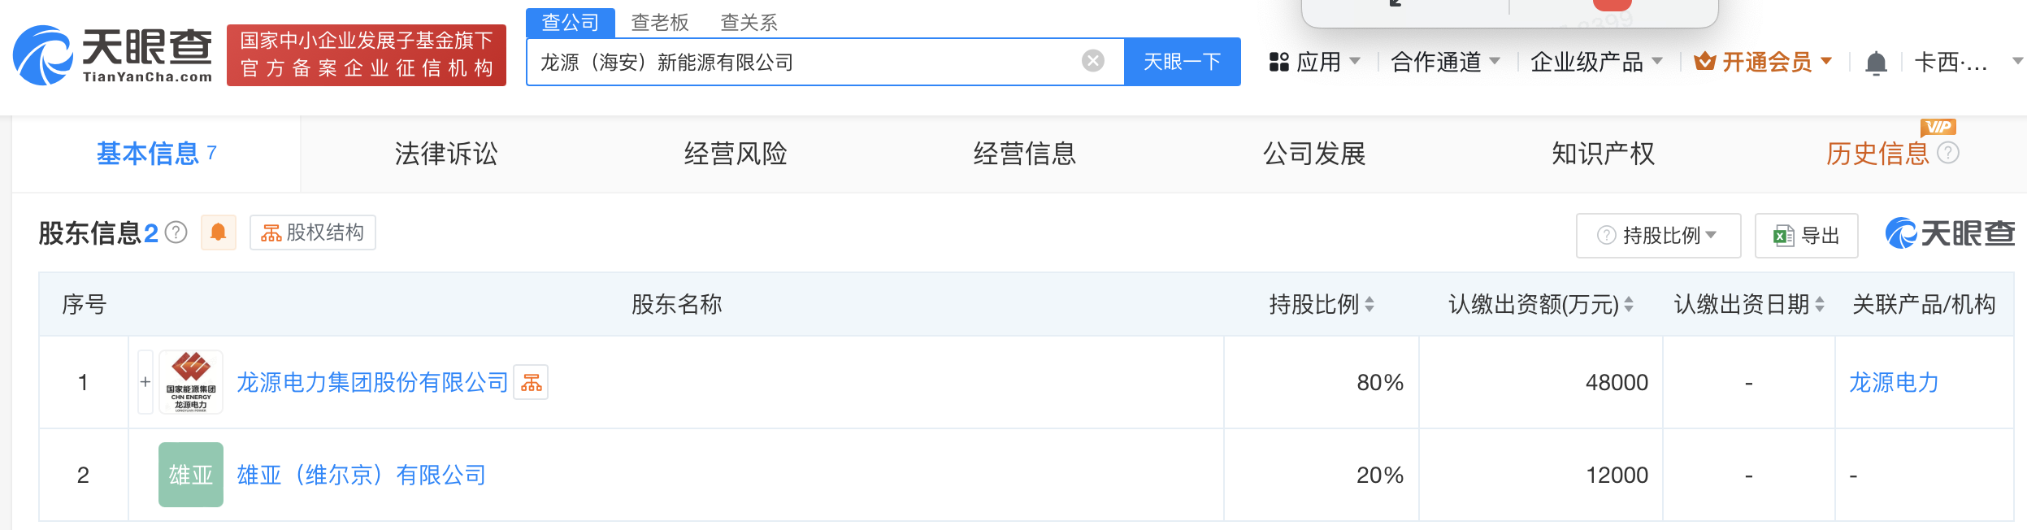Switch to the 法律诉讼 tab
The image size is (2027, 530).
point(445,154)
